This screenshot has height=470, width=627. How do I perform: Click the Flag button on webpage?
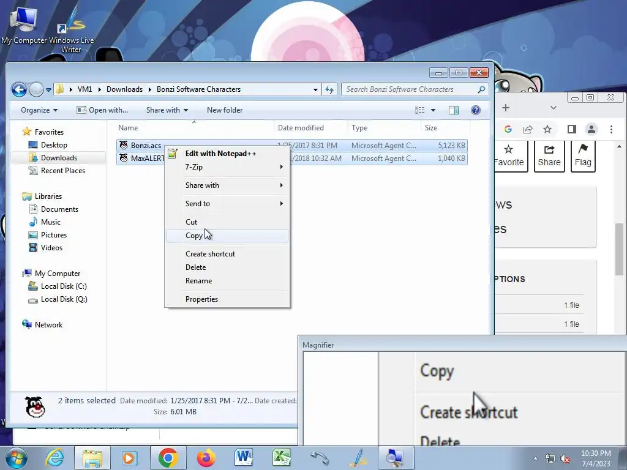[x=583, y=156]
